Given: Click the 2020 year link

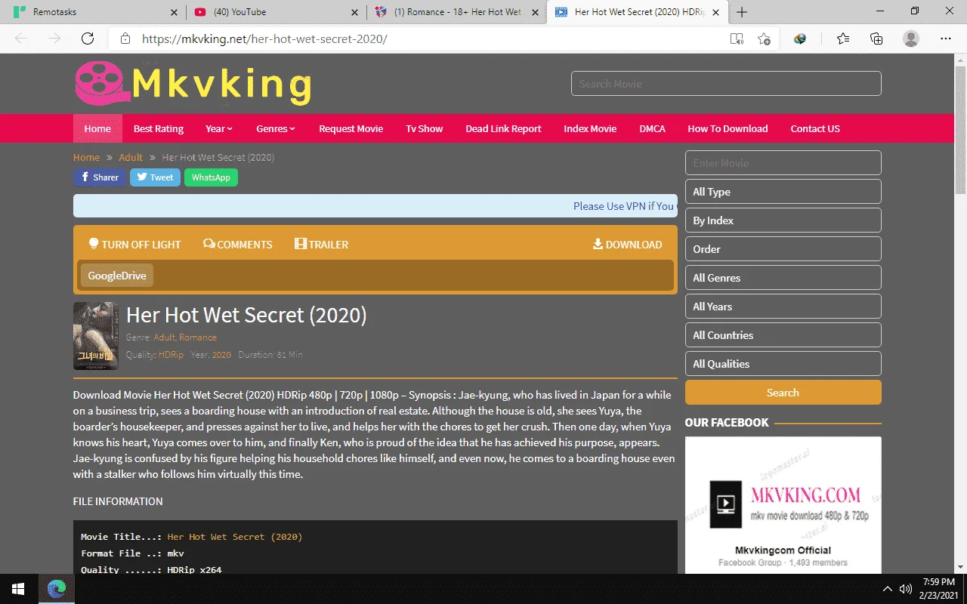Looking at the screenshot, I should click(221, 355).
